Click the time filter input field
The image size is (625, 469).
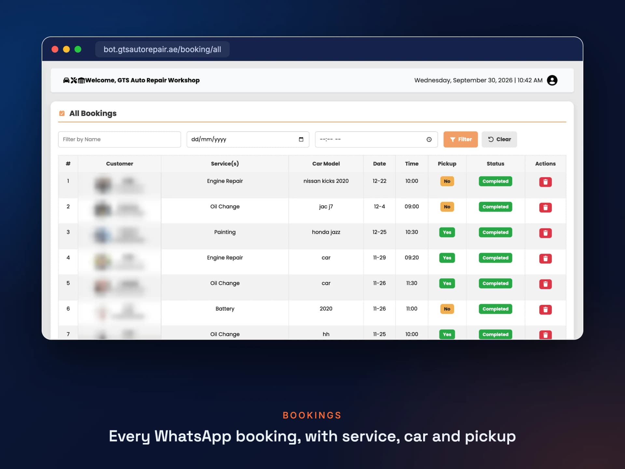(x=376, y=139)
